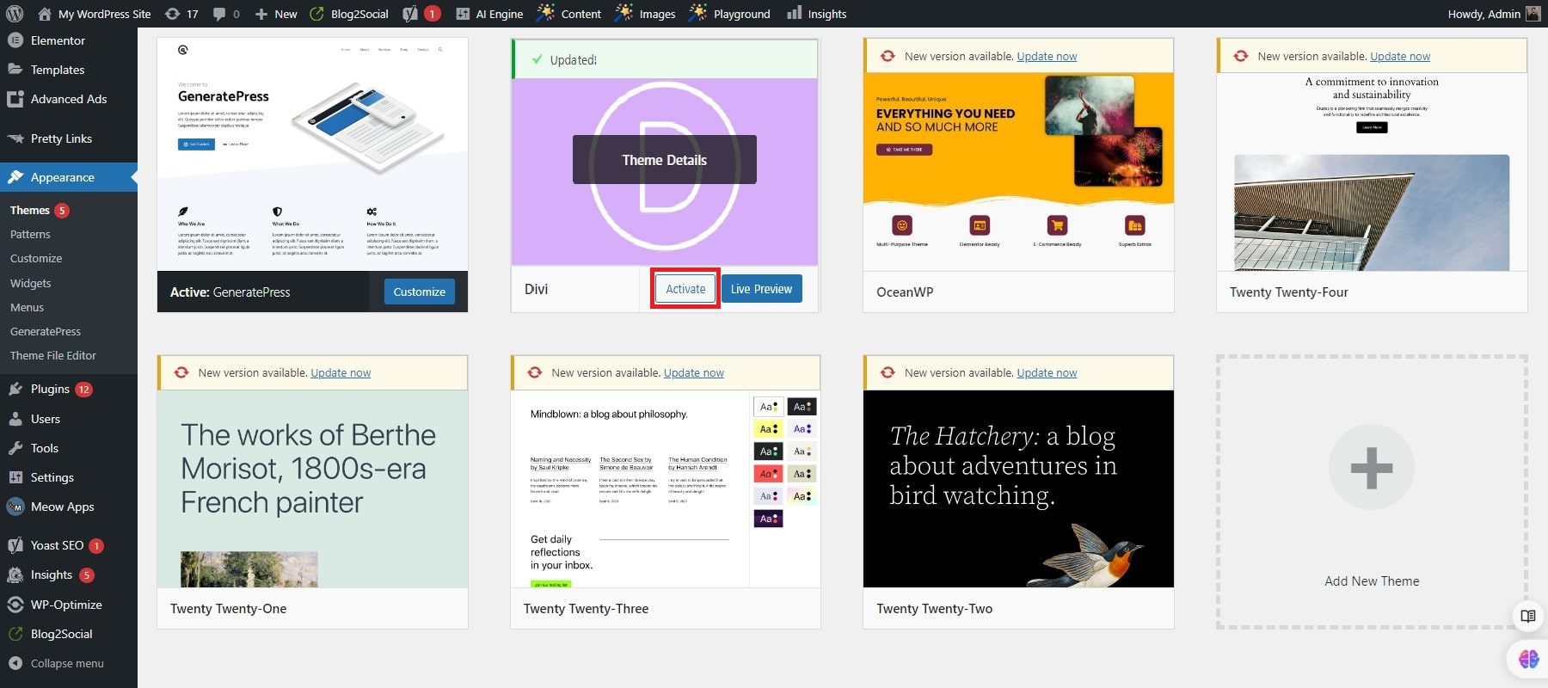Click the Customize button for GeneratePress
The image size is (1548, 688).
(419, 292)
